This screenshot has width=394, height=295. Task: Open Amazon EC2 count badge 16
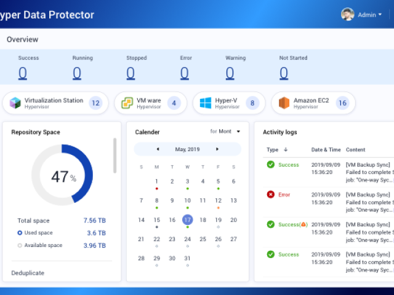coord(342,103)
